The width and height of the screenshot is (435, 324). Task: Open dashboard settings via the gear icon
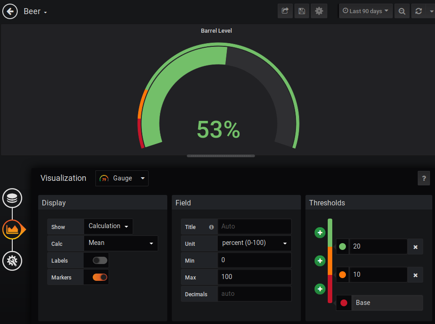[x=319, y=11]
